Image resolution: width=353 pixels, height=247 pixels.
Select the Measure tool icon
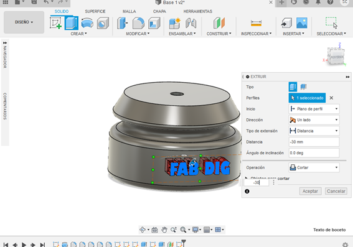point(257,23)
